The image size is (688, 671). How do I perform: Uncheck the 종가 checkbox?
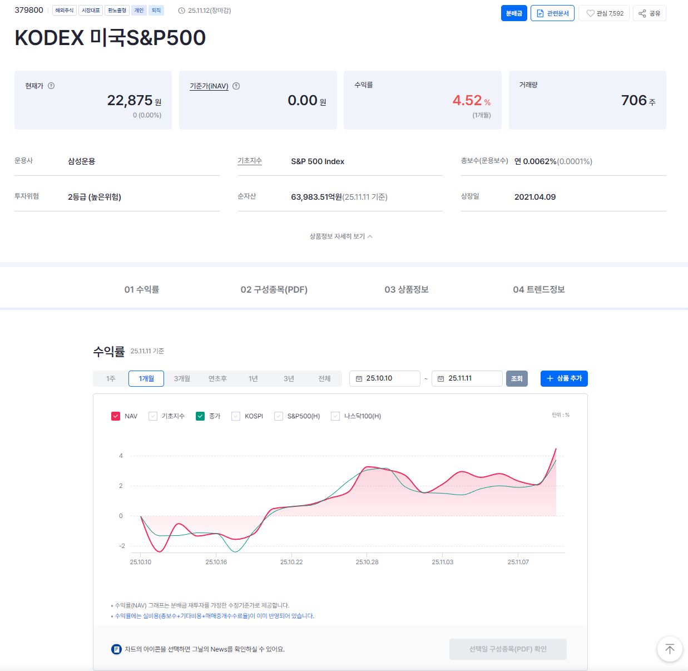coord(200,416)
